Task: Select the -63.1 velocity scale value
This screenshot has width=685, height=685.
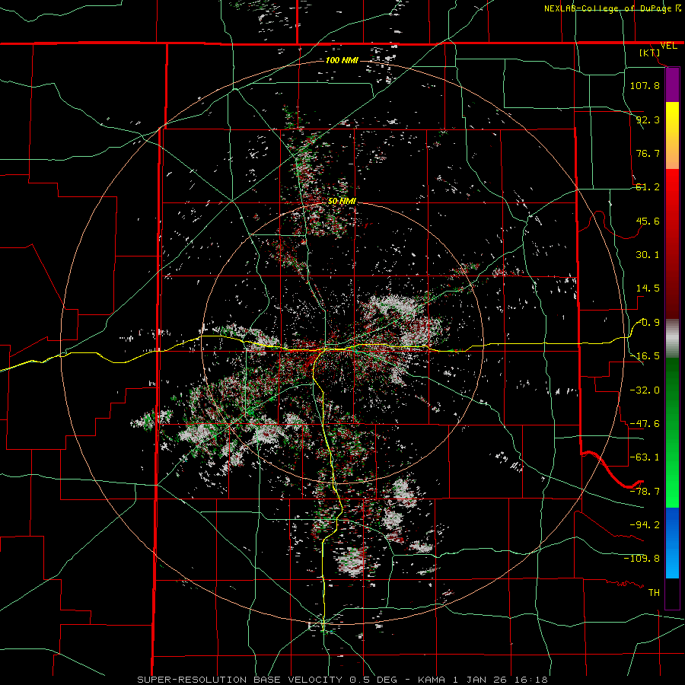Action: coord(645,457)
